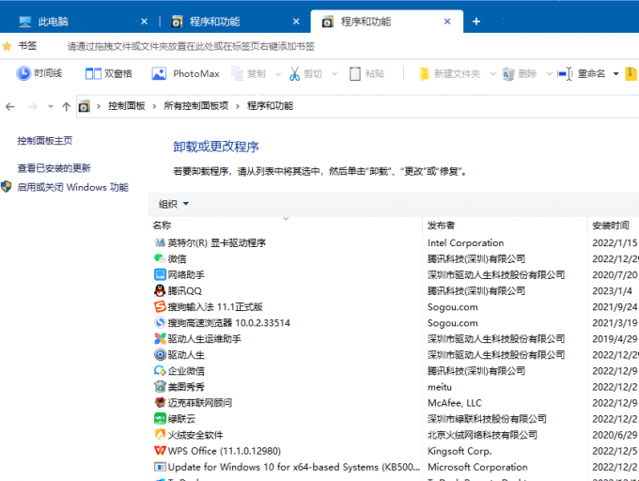Expand the dropdown arrow after 重命名
639x481 pixels.
[616, 73]
